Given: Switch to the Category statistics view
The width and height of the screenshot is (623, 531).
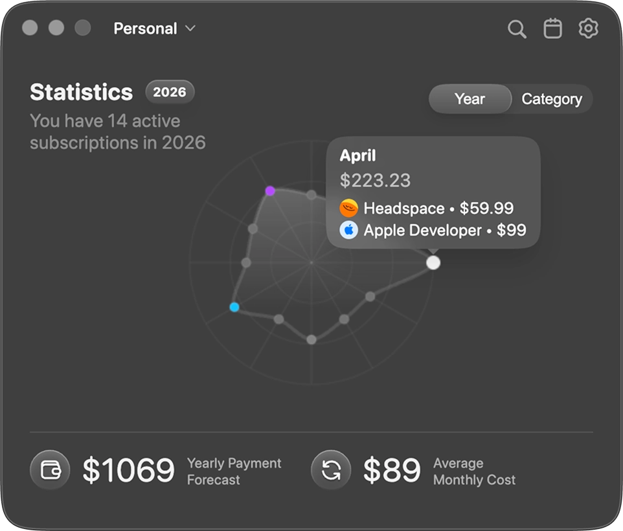Looking at the screenshot, I should click(552, 98).
